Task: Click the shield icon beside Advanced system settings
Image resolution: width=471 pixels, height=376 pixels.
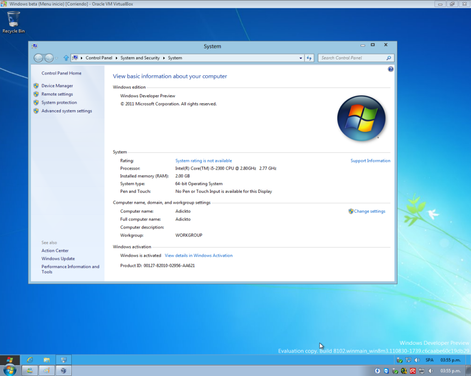Action: tap(36, 111)
